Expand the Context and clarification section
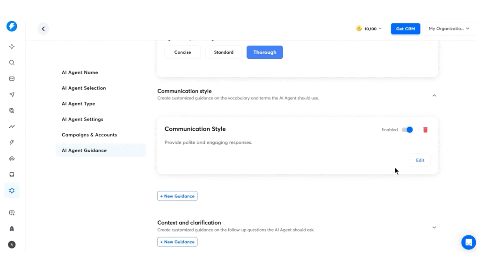 point(434,227)
